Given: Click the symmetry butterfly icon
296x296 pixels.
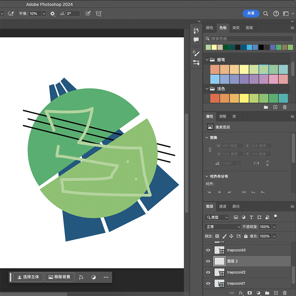Looking at the screenshot, I should pos(99,14).
